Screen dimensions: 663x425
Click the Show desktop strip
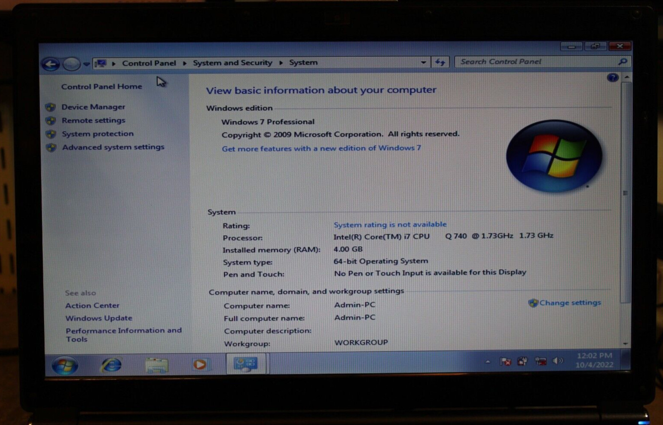pos(626,360)
